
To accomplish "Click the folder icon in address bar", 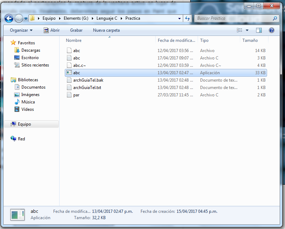I will [32, 18].
